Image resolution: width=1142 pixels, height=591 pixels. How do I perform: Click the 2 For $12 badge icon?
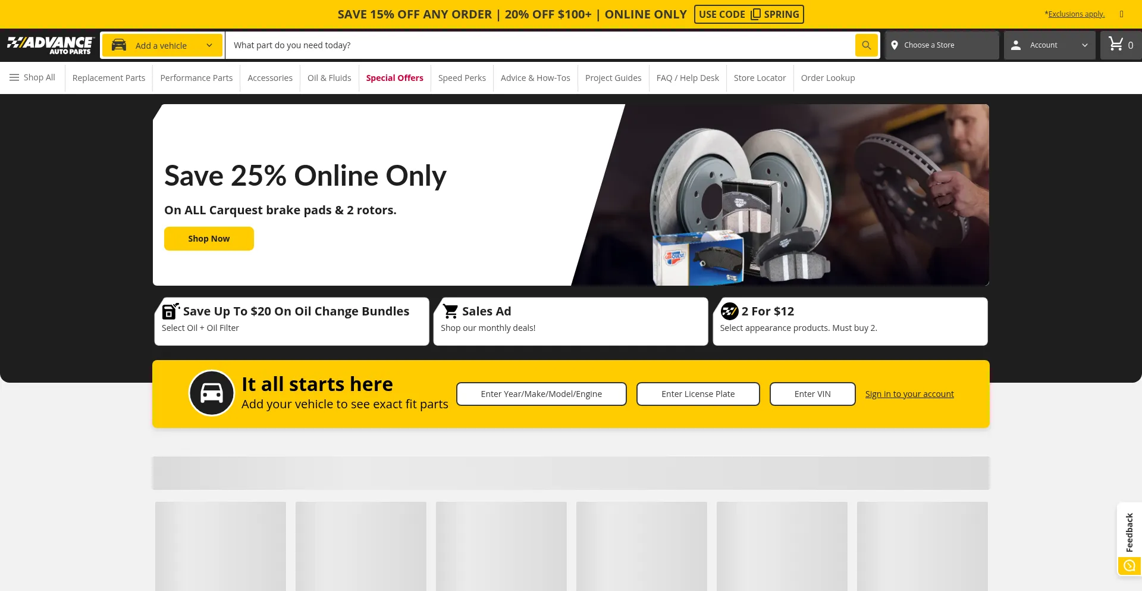[x=729, y=311]
